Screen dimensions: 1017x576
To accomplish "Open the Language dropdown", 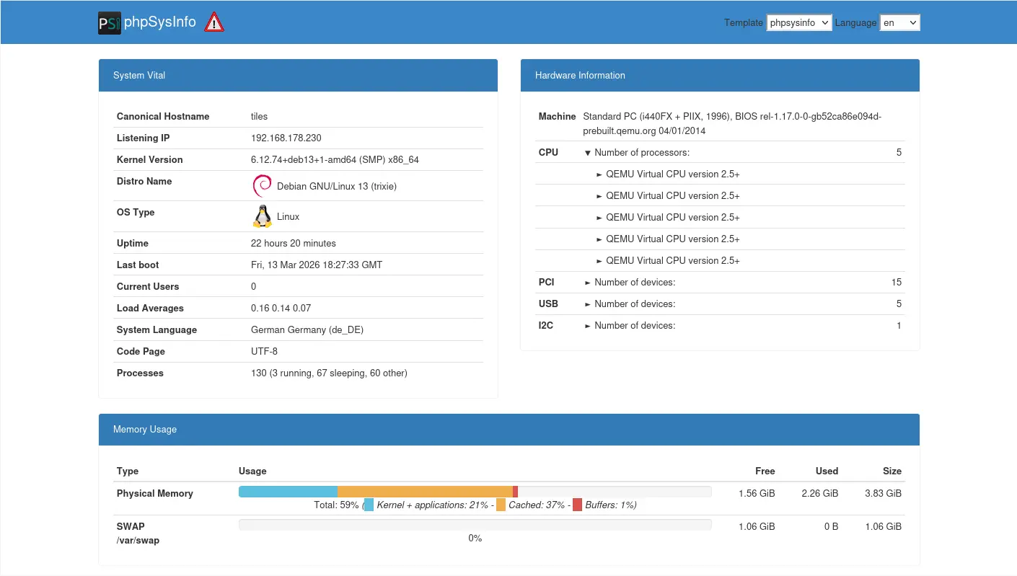I will click(x=899, y=22).
